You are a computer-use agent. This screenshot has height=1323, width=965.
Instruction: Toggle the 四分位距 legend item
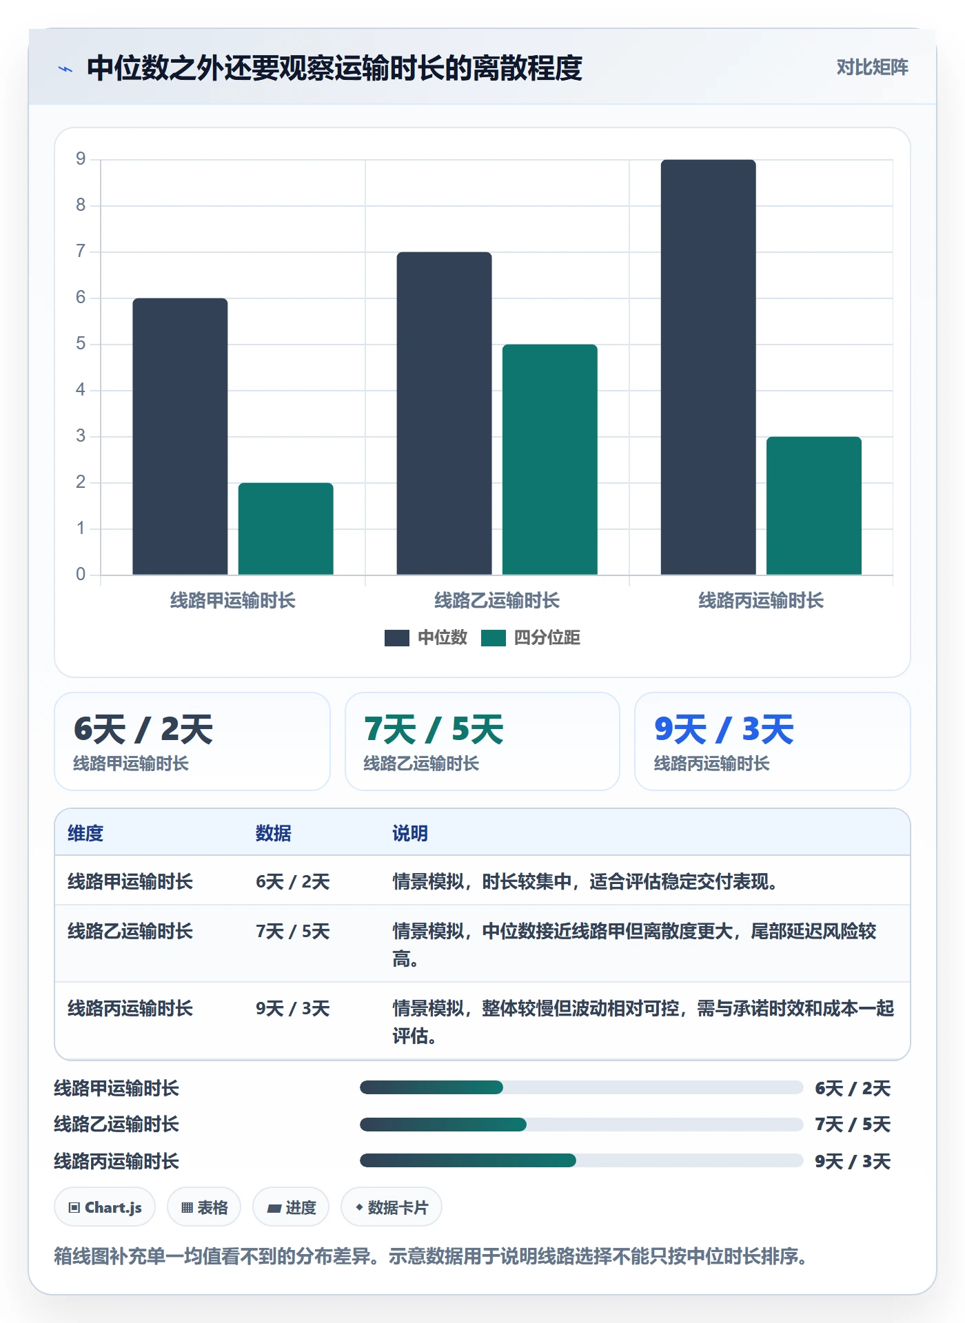(531, 637)
